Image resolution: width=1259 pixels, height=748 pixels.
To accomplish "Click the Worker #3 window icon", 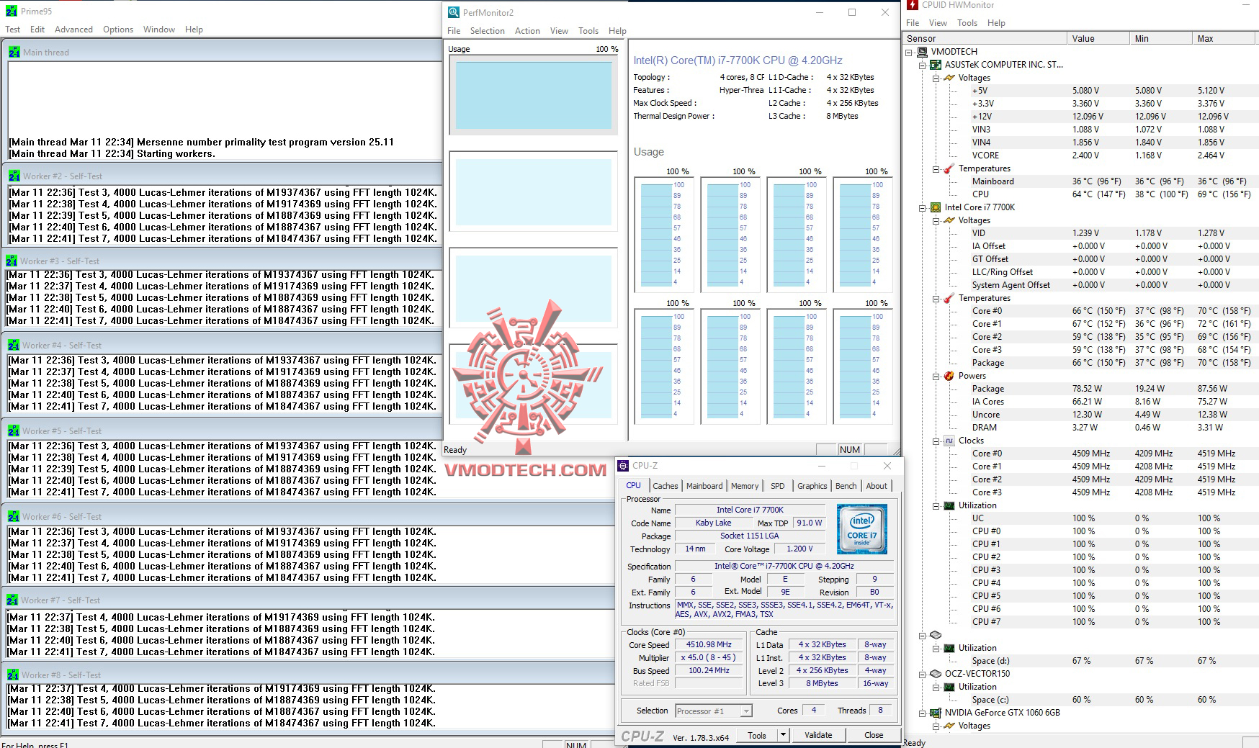I will 12,261.
